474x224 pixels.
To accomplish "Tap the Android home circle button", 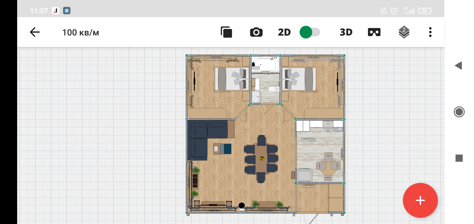I will point(459,112).
